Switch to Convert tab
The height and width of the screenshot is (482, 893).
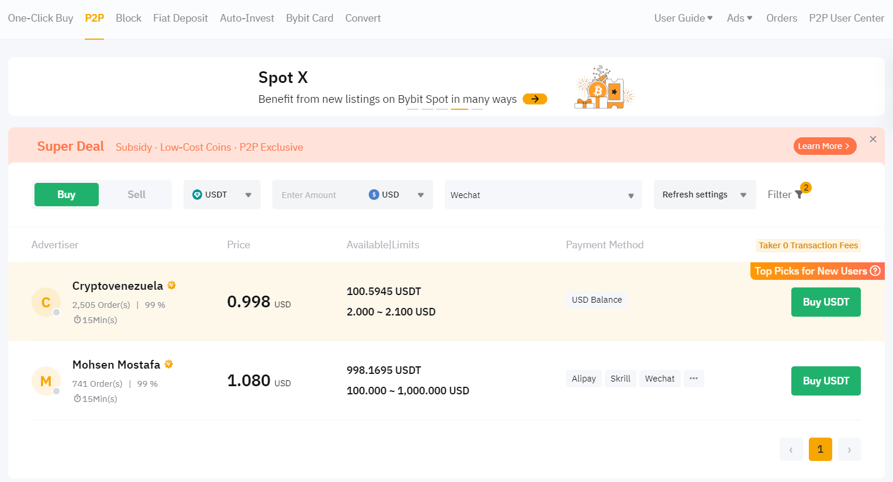[363, 18]
